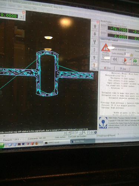The width and height of the screenshot is (139, 186).
Task: Click the question mark Help icon in side panel
Action: point(94,65)
